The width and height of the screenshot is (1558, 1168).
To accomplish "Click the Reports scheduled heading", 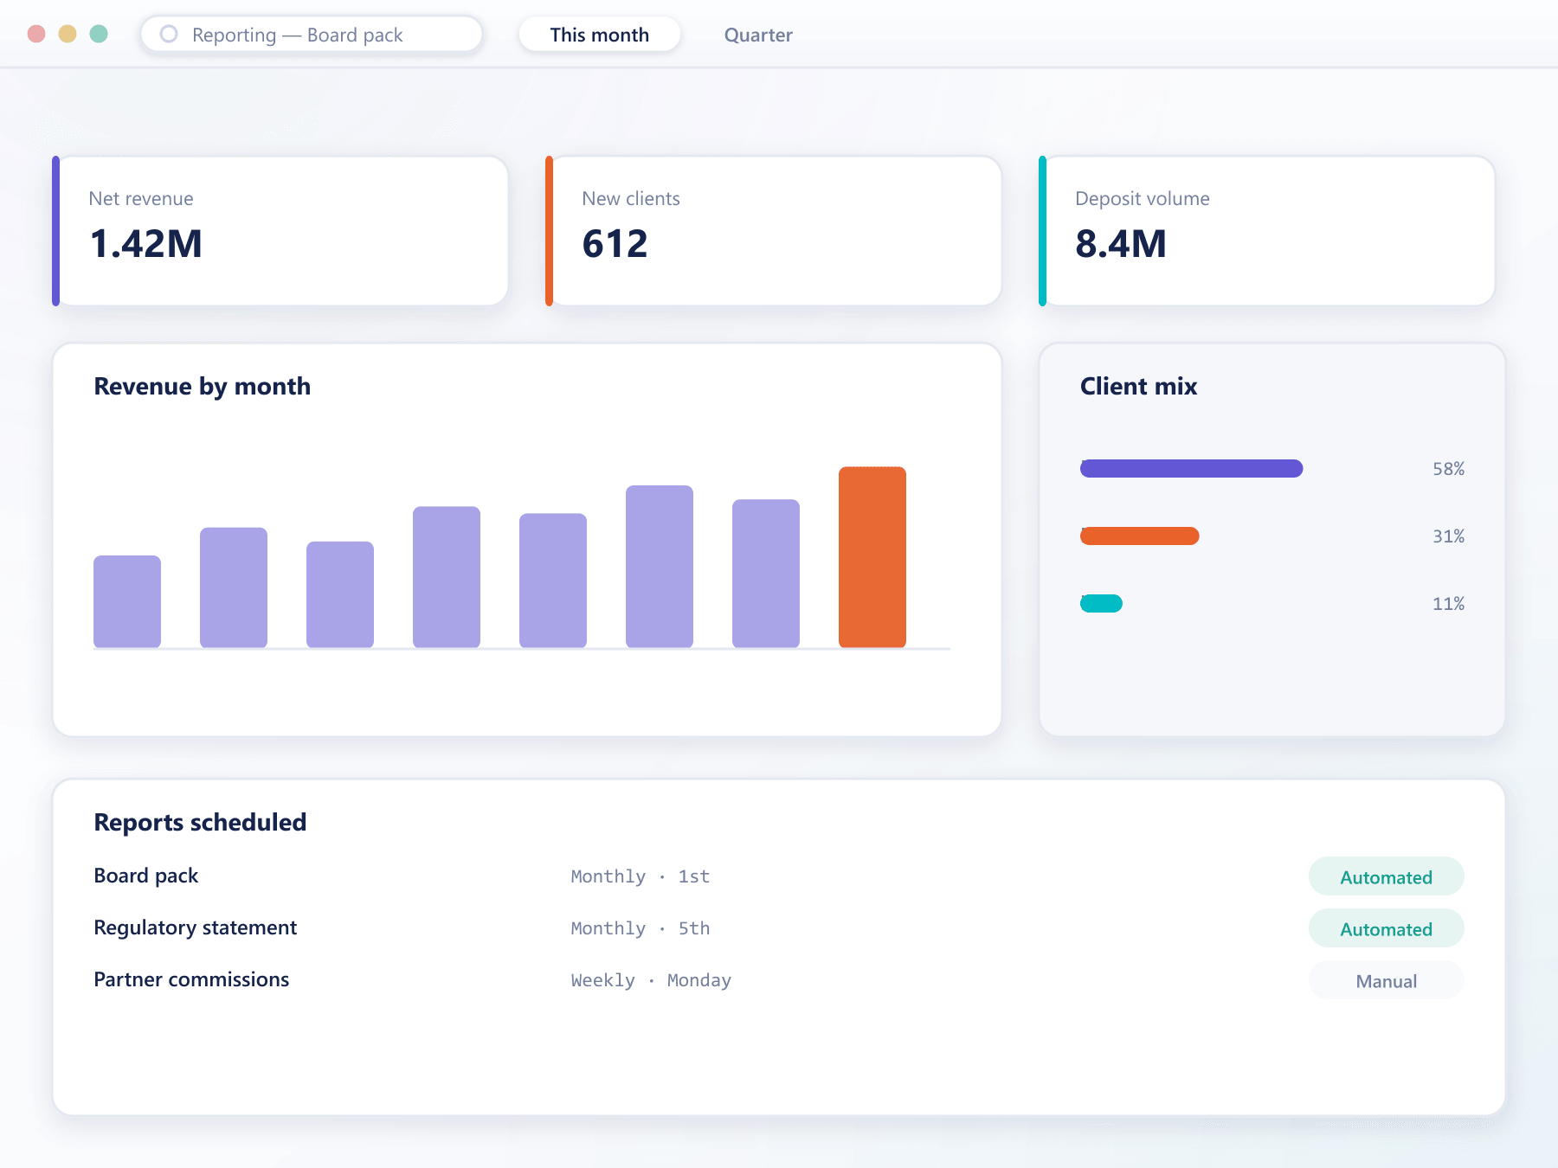I will (200, 822).
